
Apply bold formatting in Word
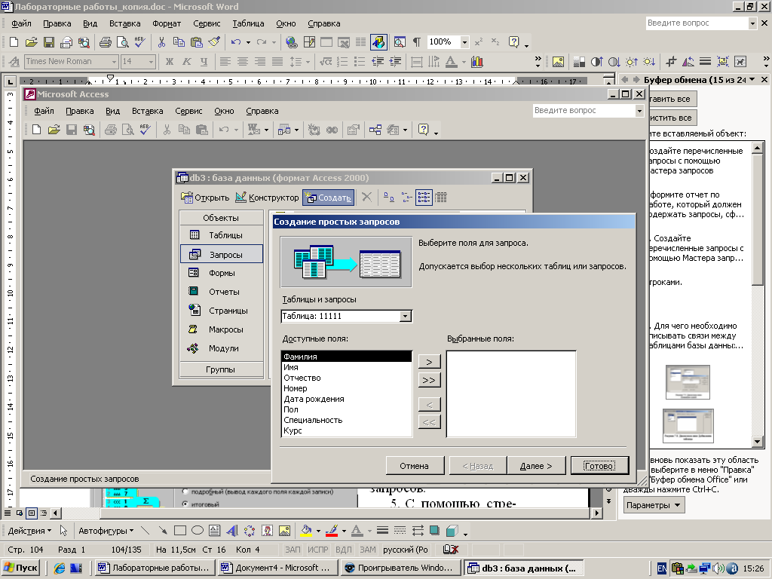170,62
